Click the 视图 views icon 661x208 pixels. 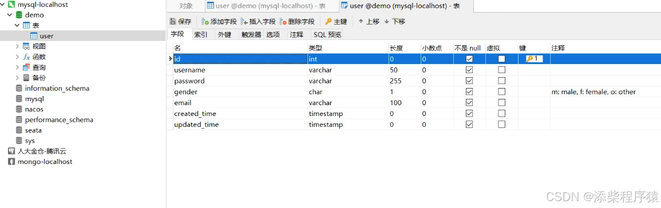tap(26, 46)
